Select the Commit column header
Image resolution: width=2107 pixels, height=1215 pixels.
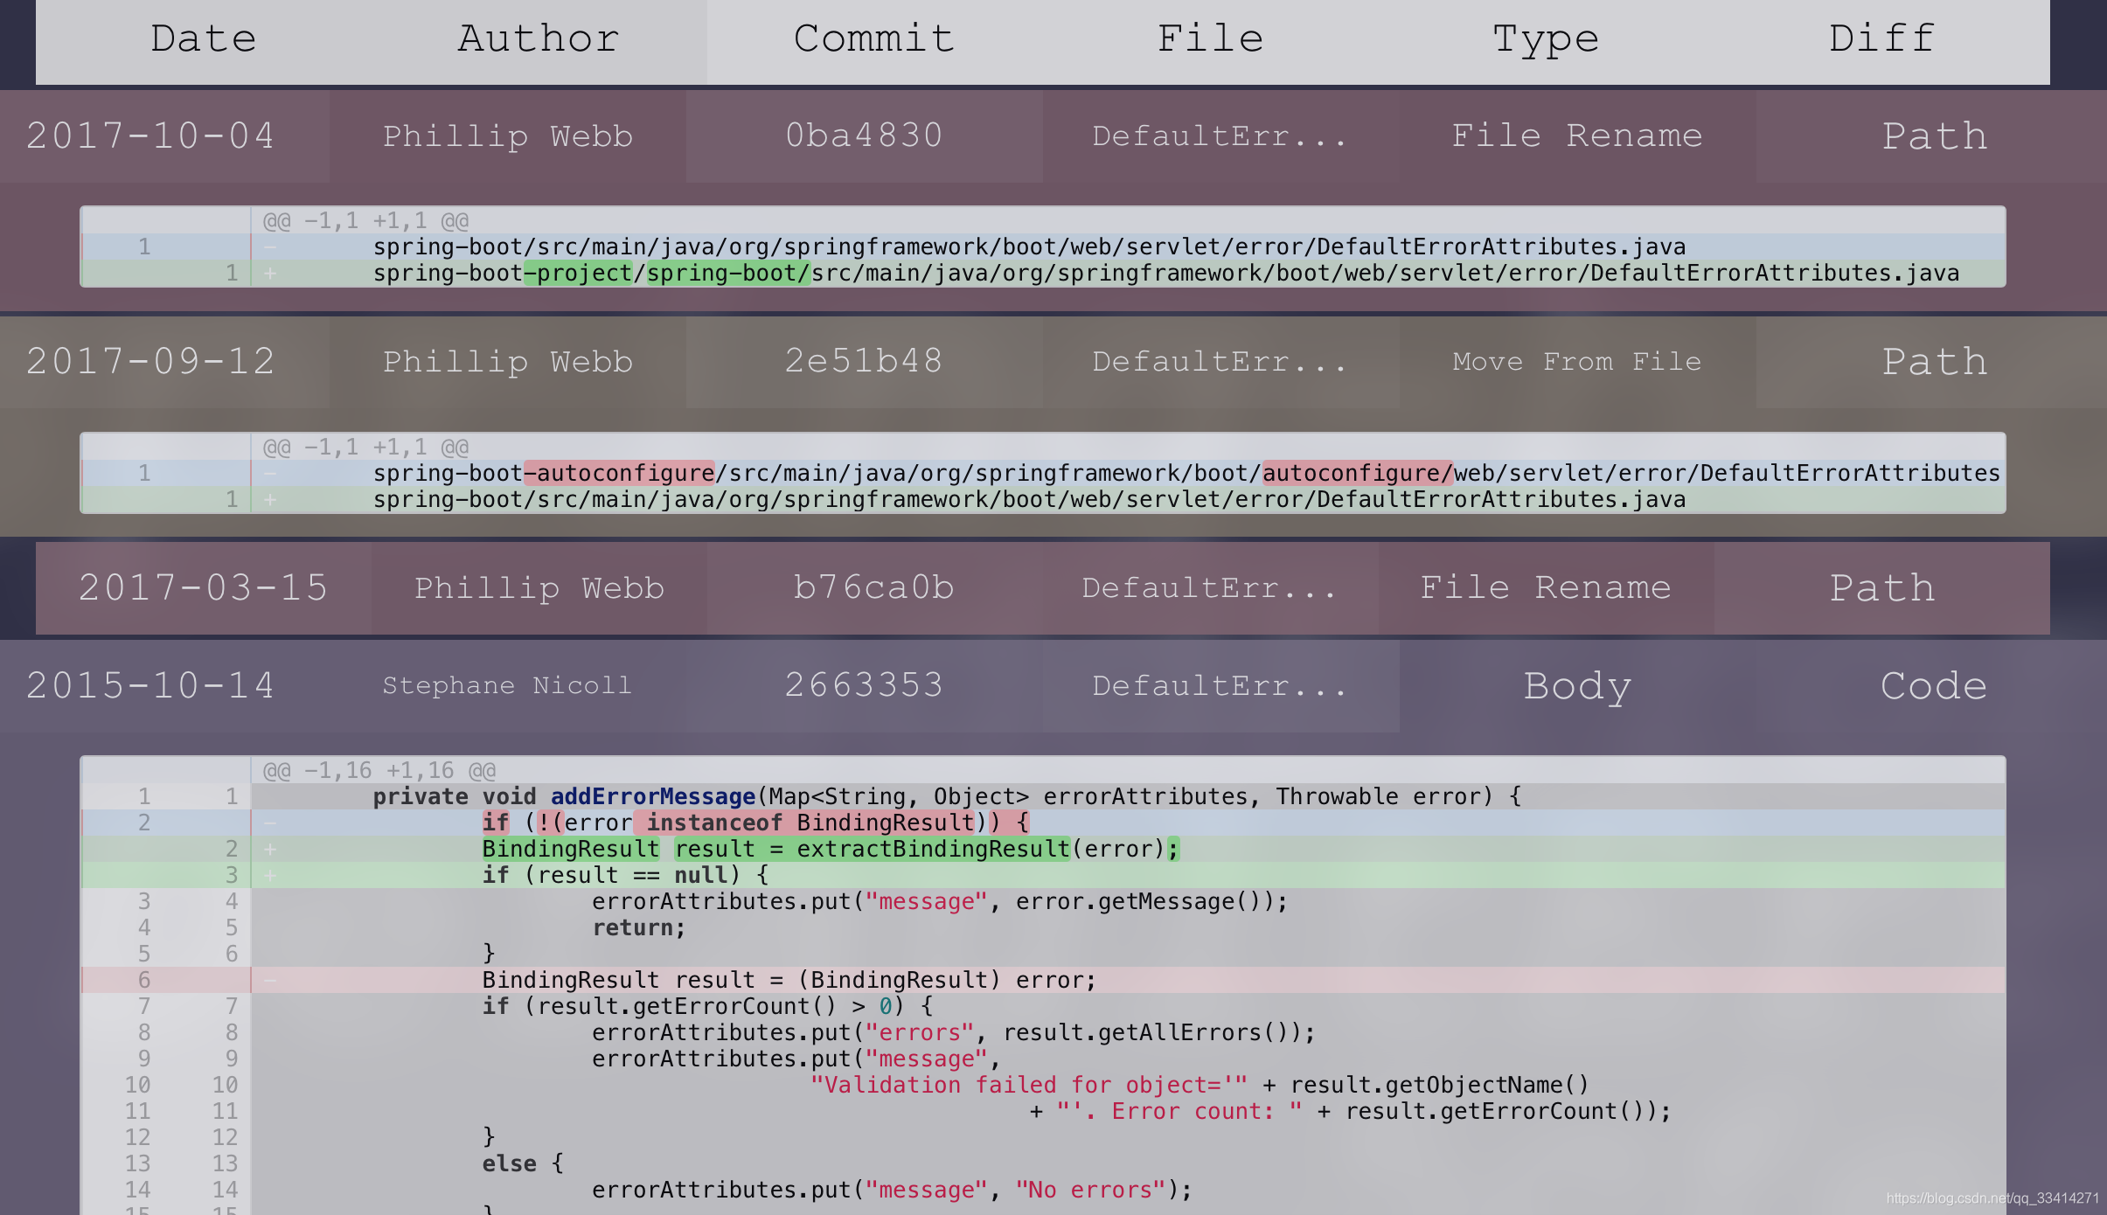tap(873, 39)
